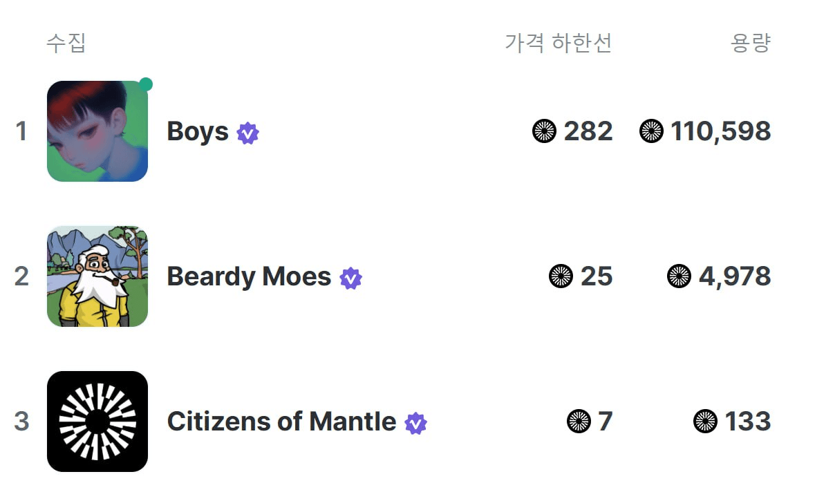Click the Mantle token icon beside 282
Image resolution: width=815 pixels, height=483 pixels.
(544, 131)
